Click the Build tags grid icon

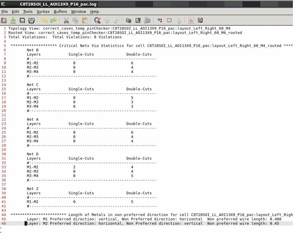coord(169,20)
